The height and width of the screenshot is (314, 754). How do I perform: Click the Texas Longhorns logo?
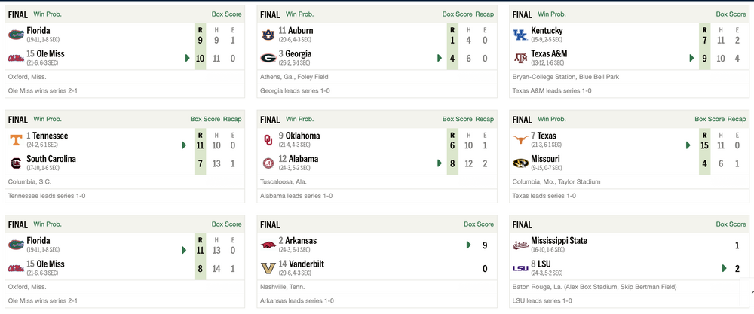pos(520,139)
